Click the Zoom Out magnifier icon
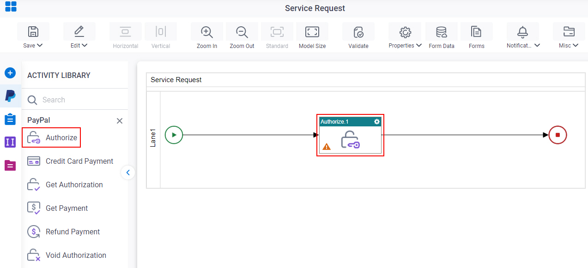588x268 pixels. click(242, 31)
